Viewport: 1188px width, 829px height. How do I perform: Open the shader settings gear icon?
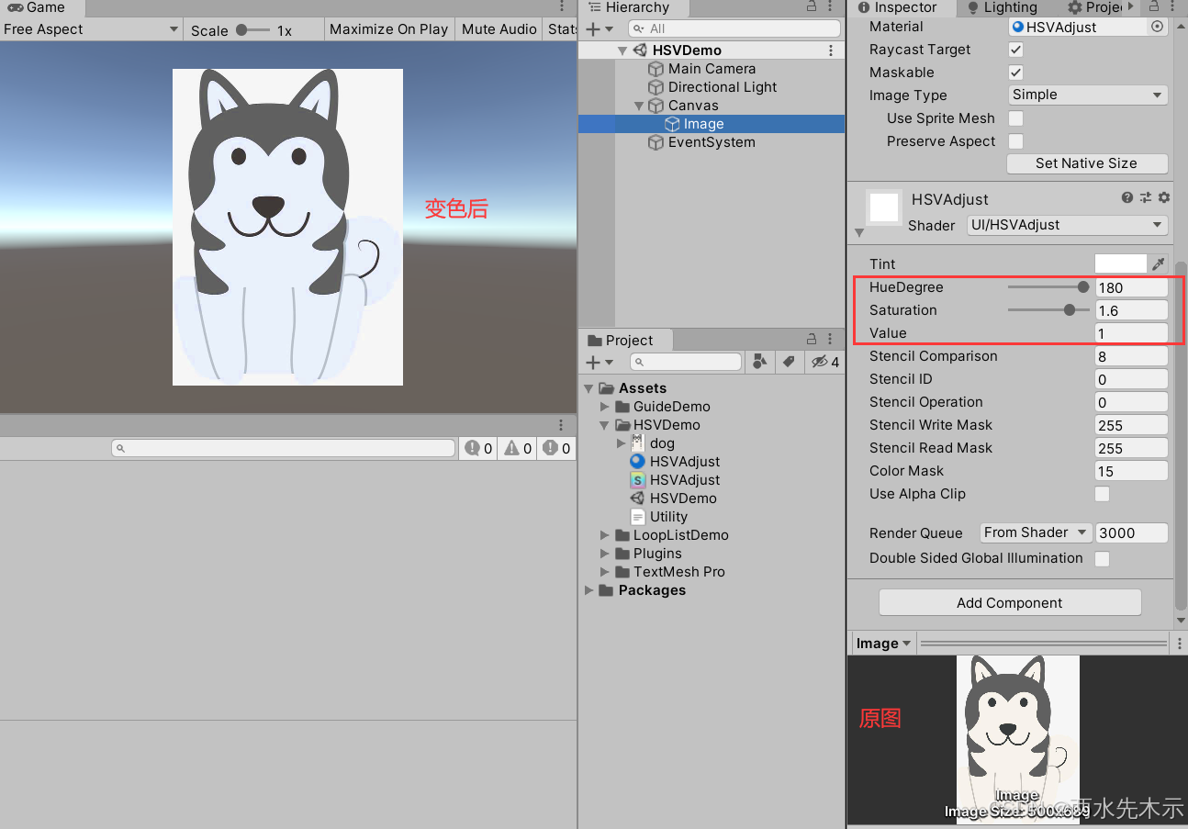1163,197
